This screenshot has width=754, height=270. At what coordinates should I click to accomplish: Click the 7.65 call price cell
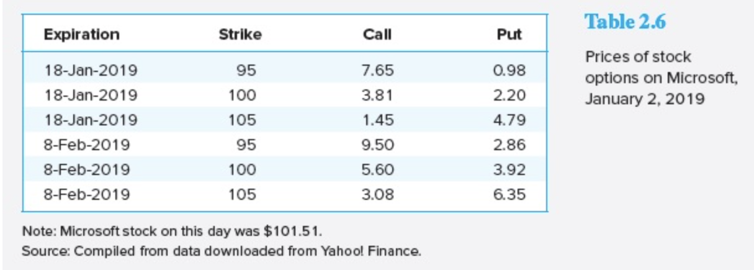377,71
